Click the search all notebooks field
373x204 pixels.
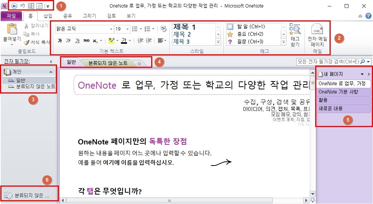click(328, 62)
